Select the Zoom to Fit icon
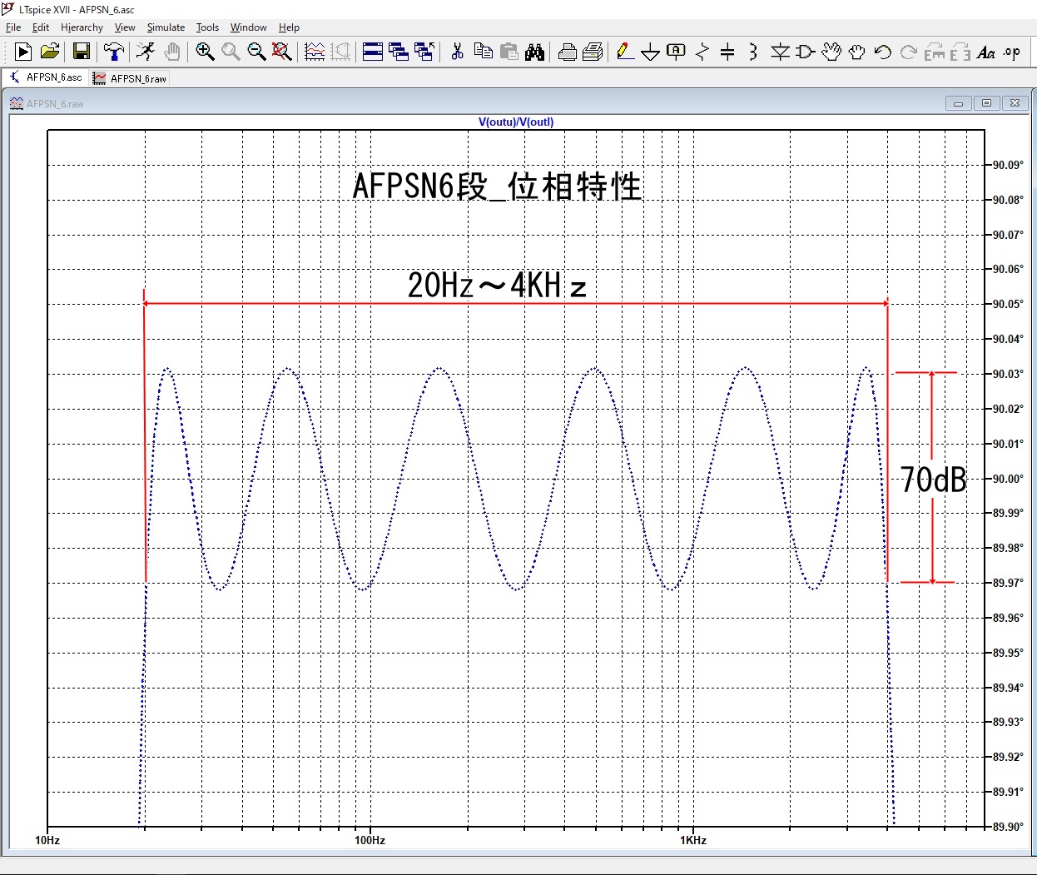Viewport: 1037px width, 875px height. point(282,52)
